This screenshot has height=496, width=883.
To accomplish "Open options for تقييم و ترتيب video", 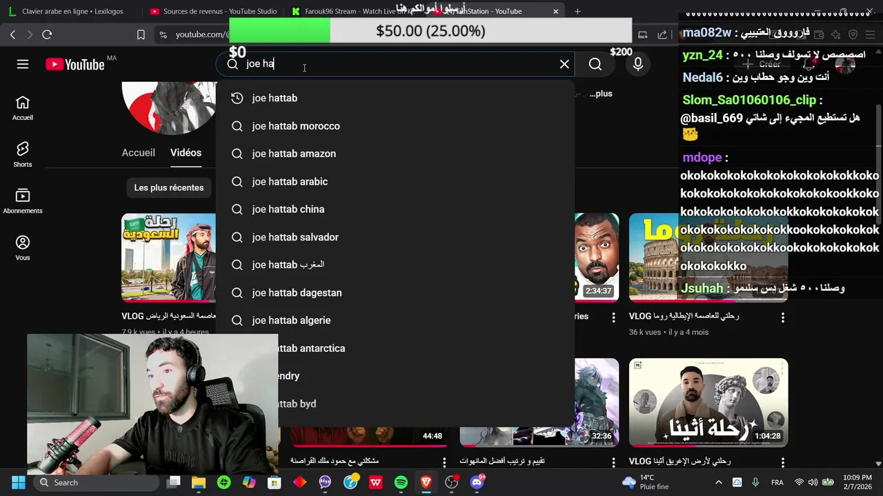I will (613, 462).
